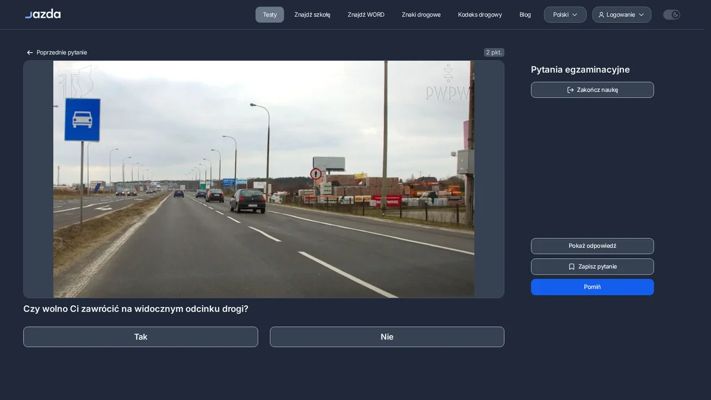Go back to Poprzednie pytanie
This screenshot has width=711, height=400.
(57, 53)
